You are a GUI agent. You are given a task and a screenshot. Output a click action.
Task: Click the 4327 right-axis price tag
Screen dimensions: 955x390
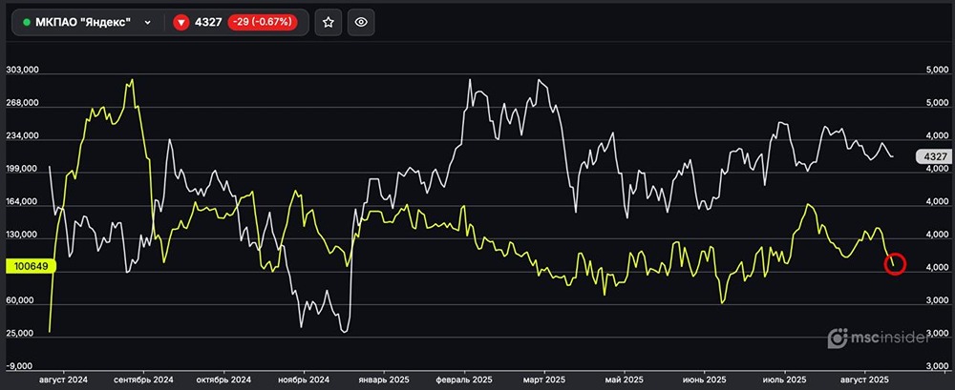point(931,156)
